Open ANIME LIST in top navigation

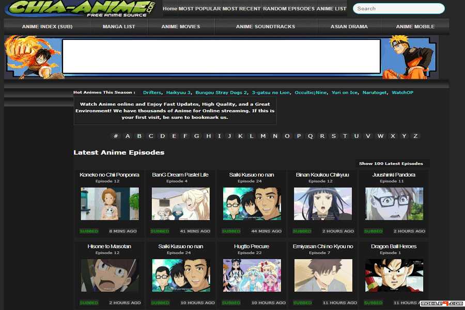tap(331, 9)
